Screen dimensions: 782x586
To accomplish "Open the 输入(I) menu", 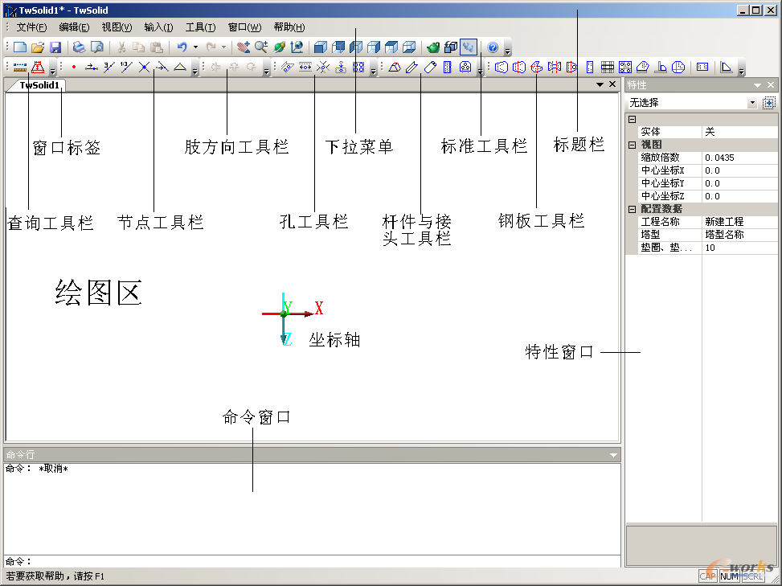I will coord(158,27).
